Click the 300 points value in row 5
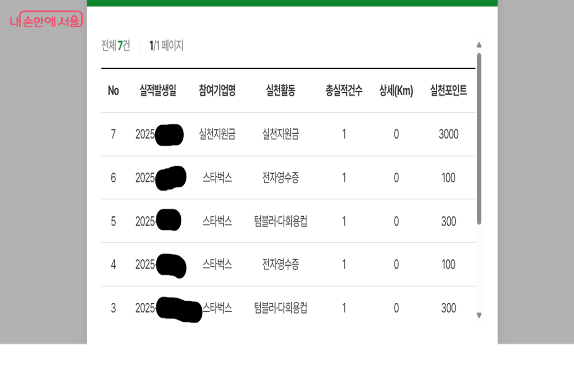The image size is (574, 382). [448, 222]
